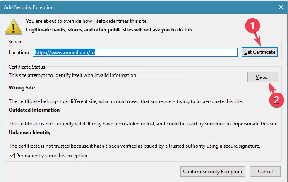The image size is (288, 182).
Task: Click the bold Legitimate banks warning text
Action: pos(110,30)
